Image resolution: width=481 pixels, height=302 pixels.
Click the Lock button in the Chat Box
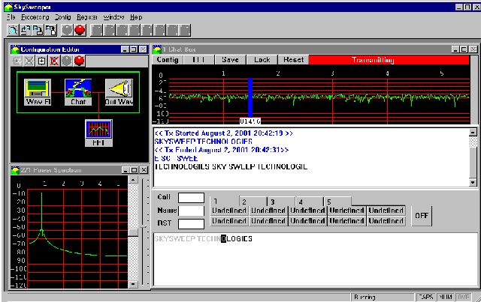(x=262, y=60)
